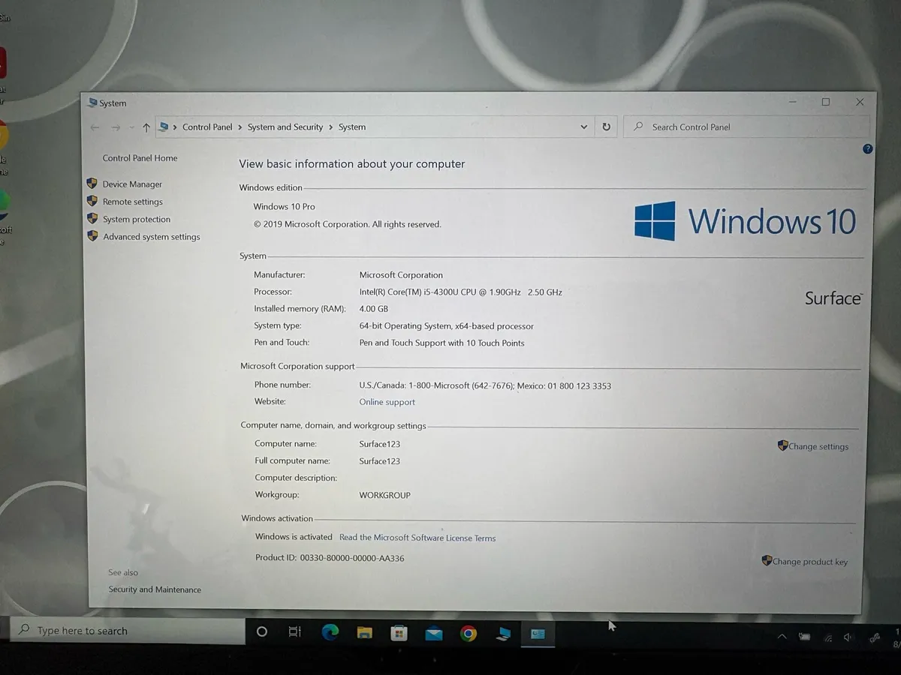901x675 pixels.
Task: Open Mail app from taskbar
Action: tap(433, 634)
